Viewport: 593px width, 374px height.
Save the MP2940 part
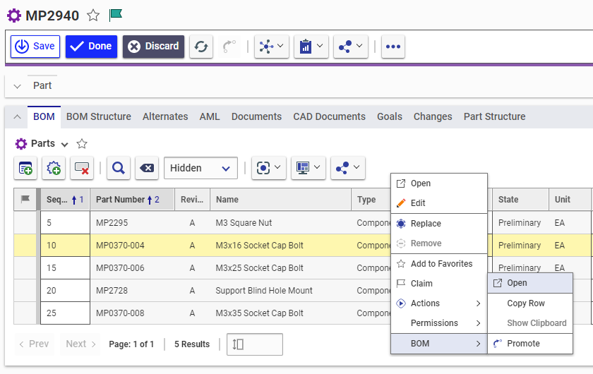pyautogui.click(x=35, y=47)
